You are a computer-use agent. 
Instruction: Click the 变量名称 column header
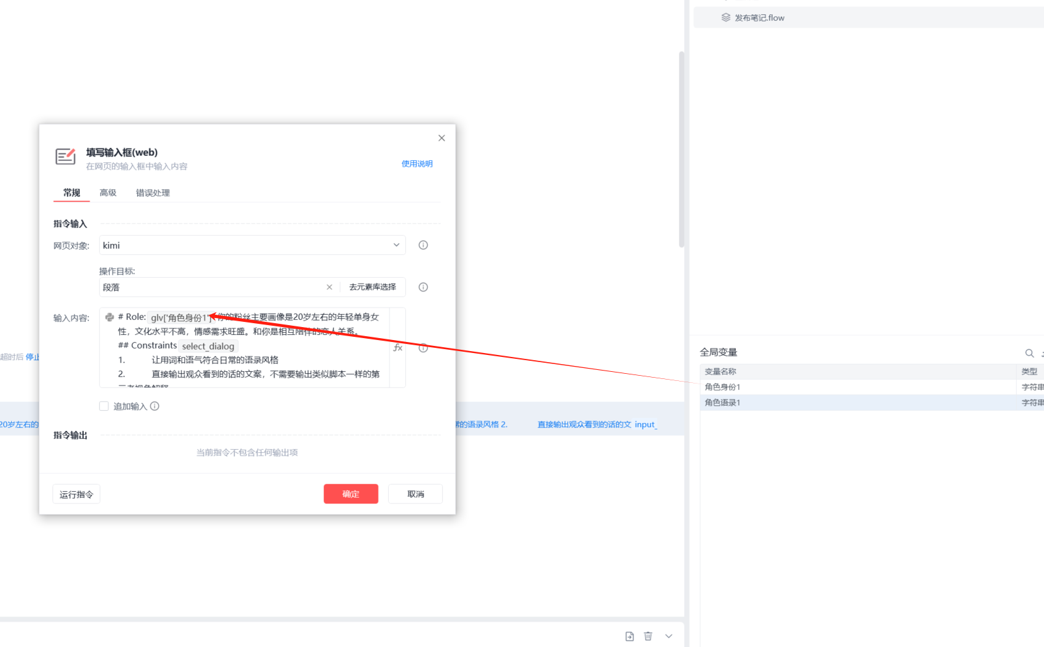click(x=858, y=371)
